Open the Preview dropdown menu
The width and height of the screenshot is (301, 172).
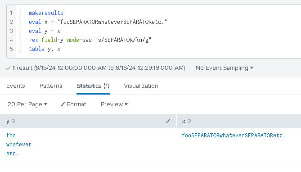(x=114, y=104)
